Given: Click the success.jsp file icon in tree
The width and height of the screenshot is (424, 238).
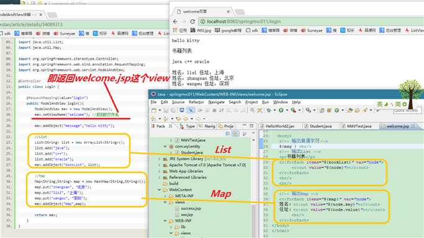Looking at the screenshot, I should tap(178, 208).
